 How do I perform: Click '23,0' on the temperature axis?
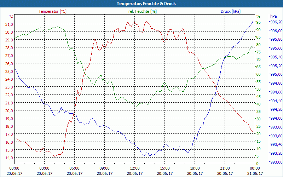(x=9, y=87)
